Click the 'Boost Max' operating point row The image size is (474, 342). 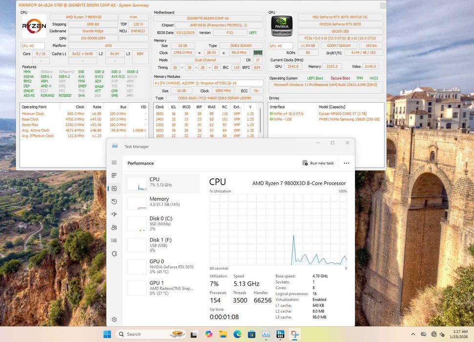pos(84,125)
